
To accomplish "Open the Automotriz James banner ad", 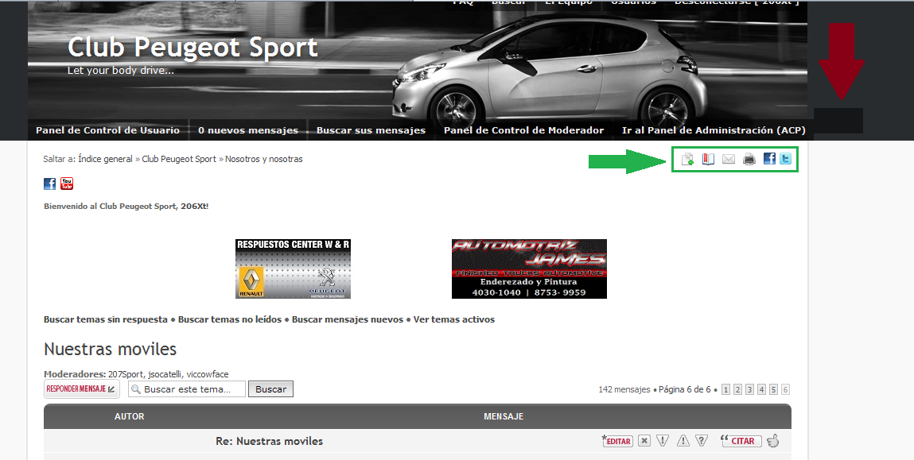I will pyautogui.click(x=529, y=269).
